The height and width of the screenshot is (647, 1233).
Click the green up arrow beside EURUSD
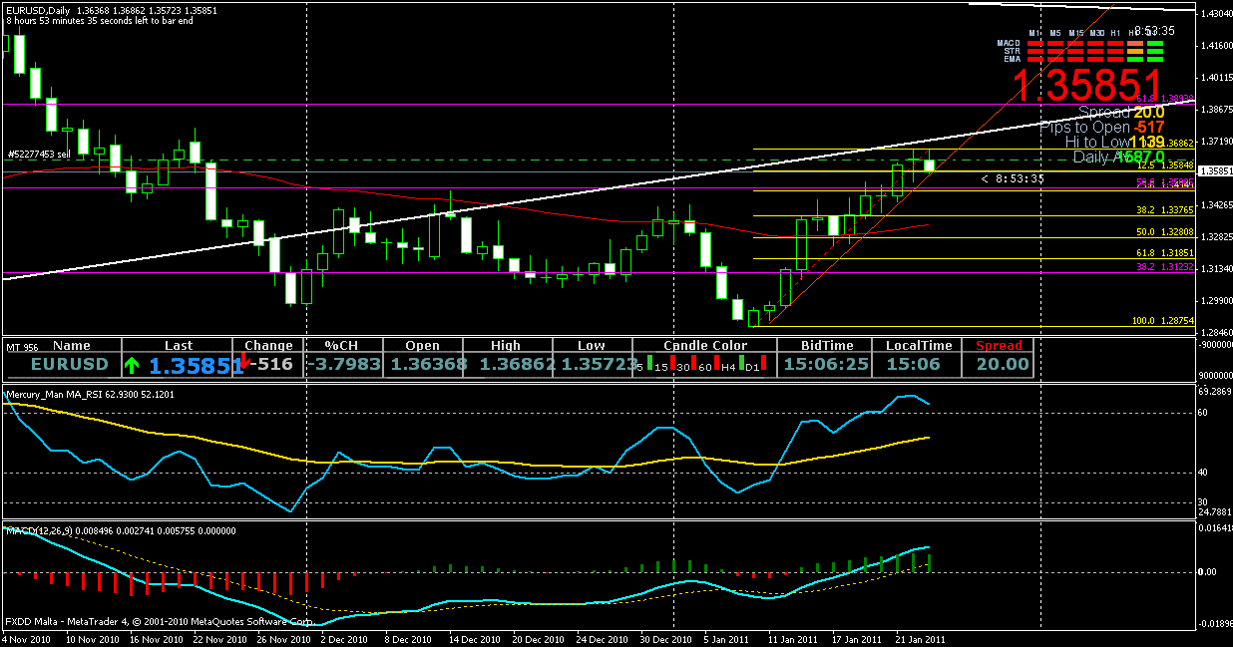pyautogui.click(x=132, y=365)
